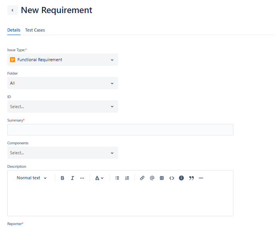This screenshot has width=275, height=227.
Task: Insert a hyperlink in Description
Action: (x=142, y=178)
